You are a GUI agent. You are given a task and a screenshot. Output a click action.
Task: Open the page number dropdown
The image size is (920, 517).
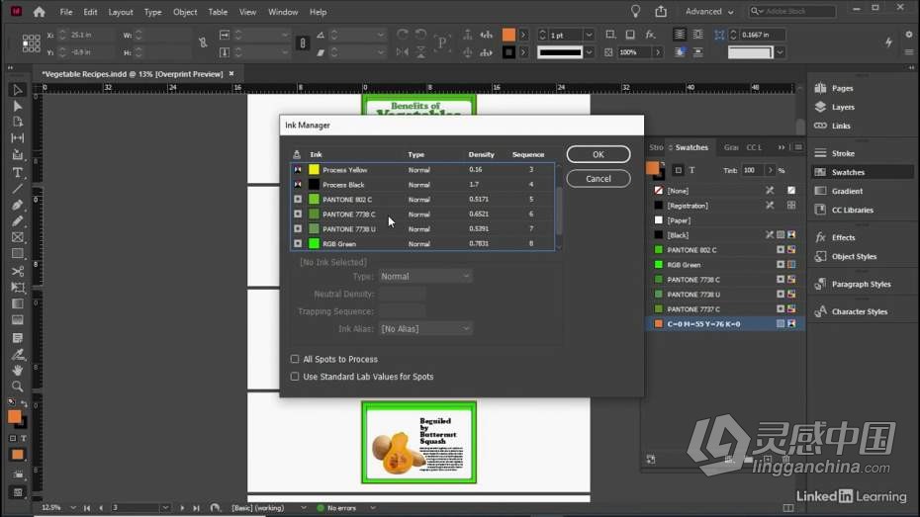point(165,508)
